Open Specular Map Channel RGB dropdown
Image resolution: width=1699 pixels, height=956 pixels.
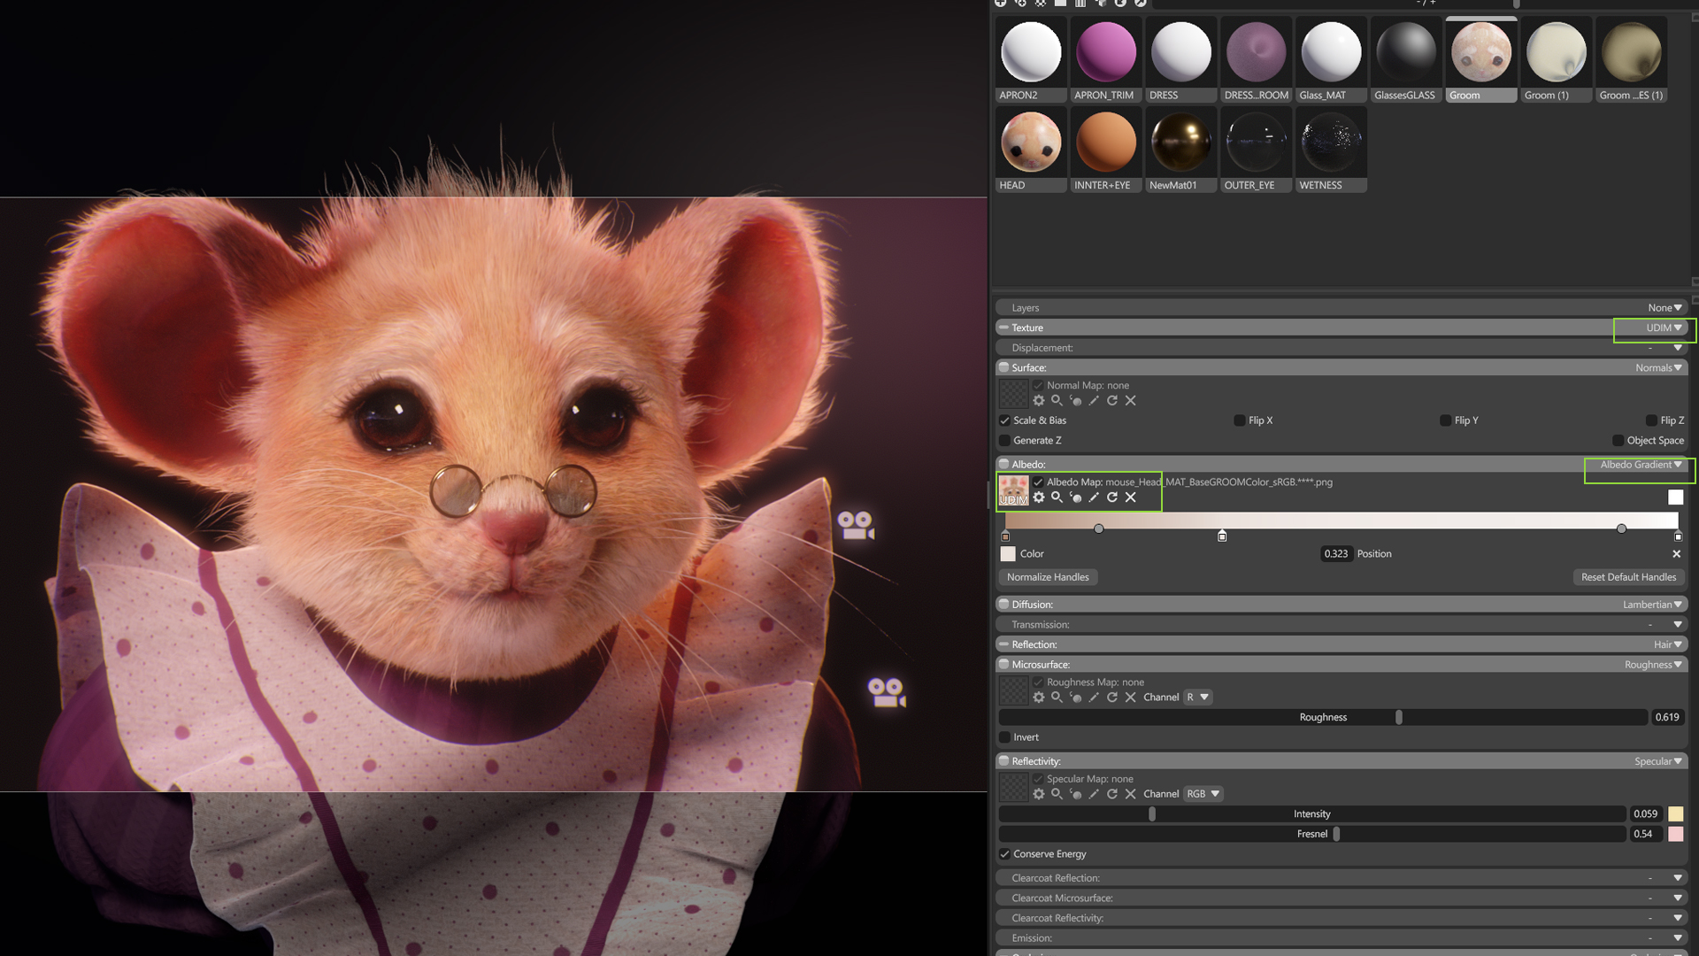(x=1203, y=794)
